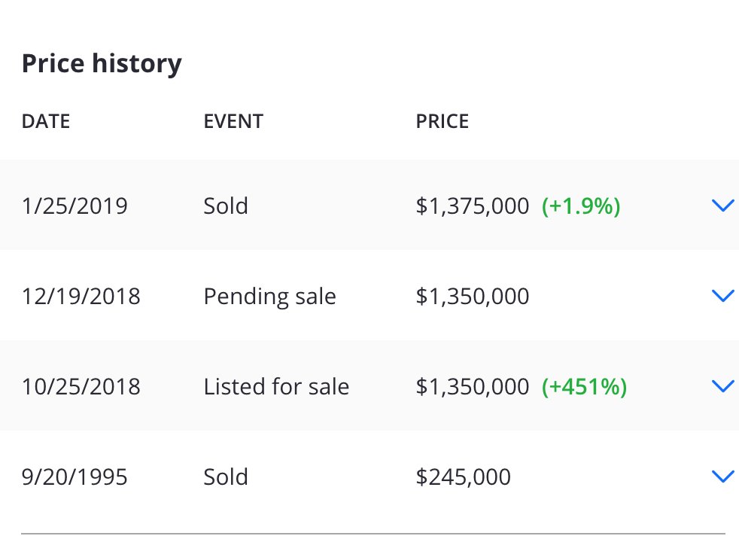This screenshot has height=539, width=739.
Task: Expand the 12/19/2018 Pending sale row chevron
Action: [722, 296]
